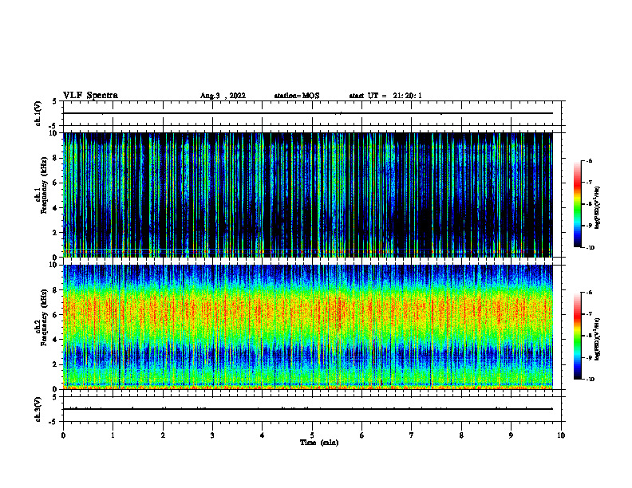Click the "ch.3(V)" waveform axis label

coord(38,410)
